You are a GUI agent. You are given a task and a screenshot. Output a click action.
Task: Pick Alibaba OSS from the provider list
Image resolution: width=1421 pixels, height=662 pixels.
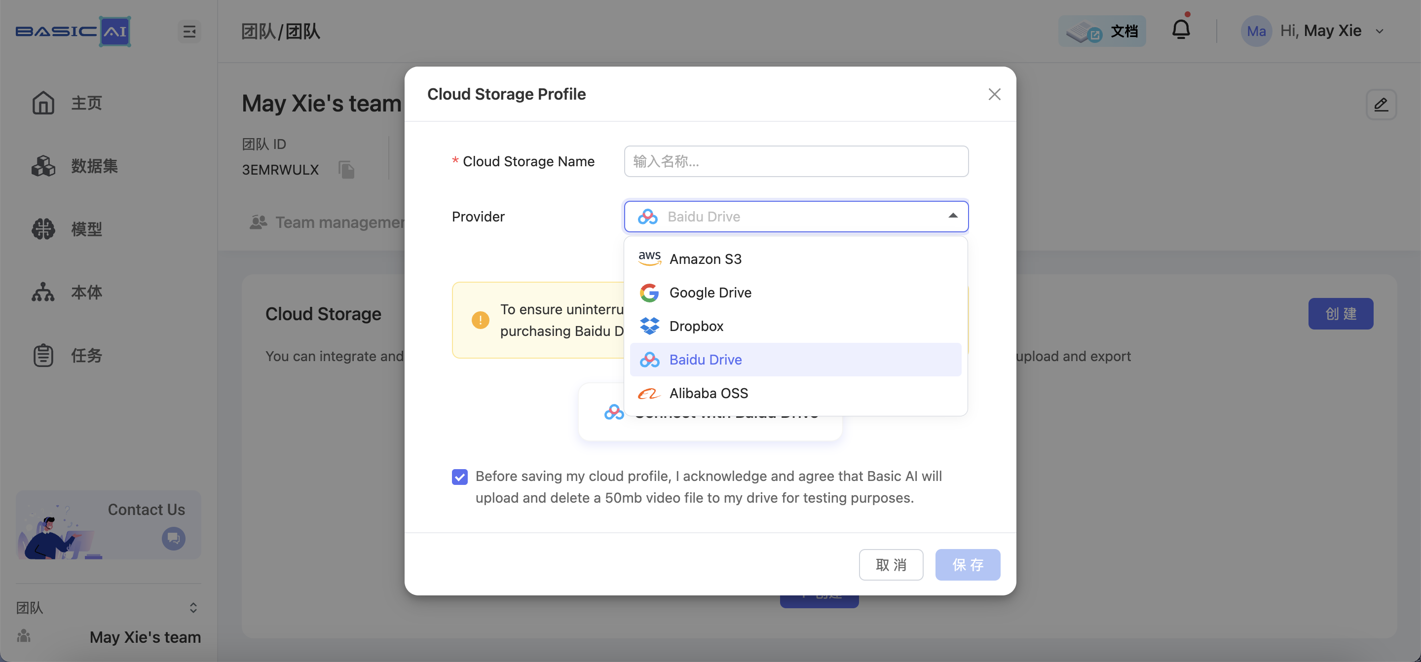(795, 393)
